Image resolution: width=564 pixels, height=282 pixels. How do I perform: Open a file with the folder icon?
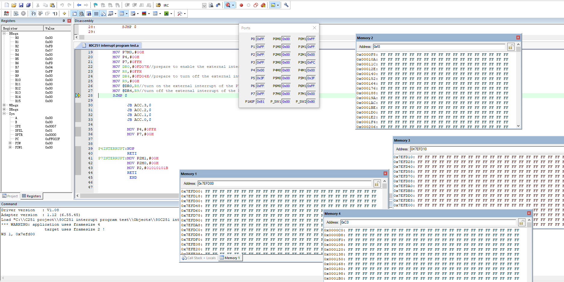14,5
